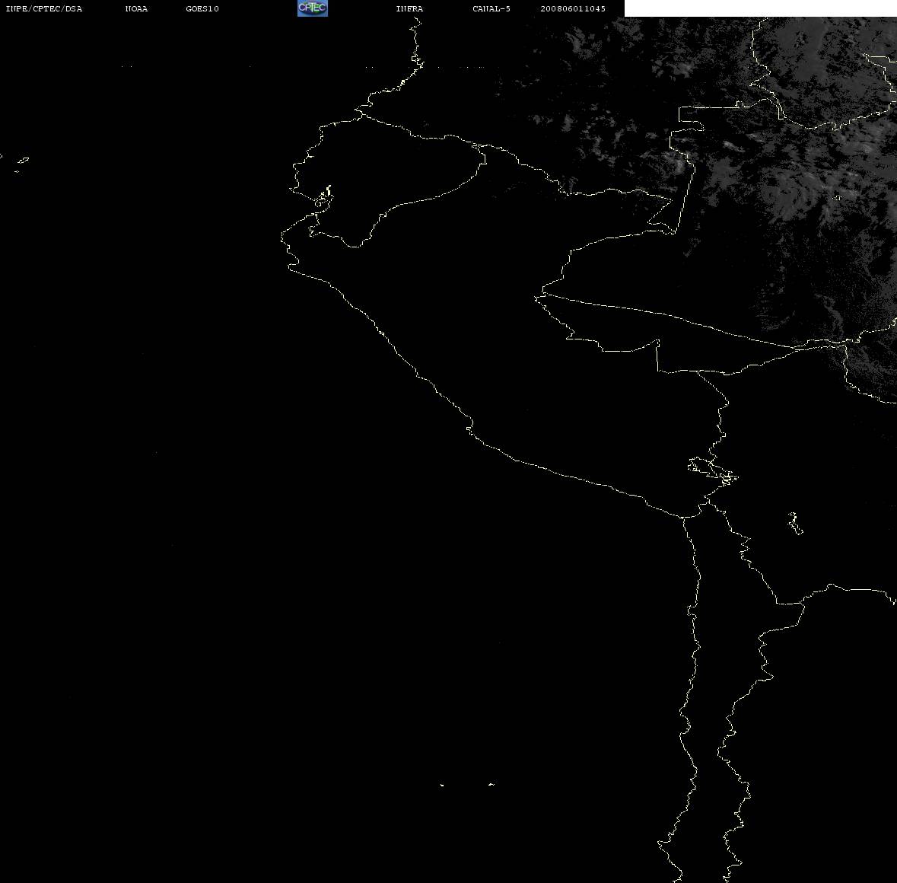Click the GOES10 satellite label
897x883 pixels.
(202, 8)
